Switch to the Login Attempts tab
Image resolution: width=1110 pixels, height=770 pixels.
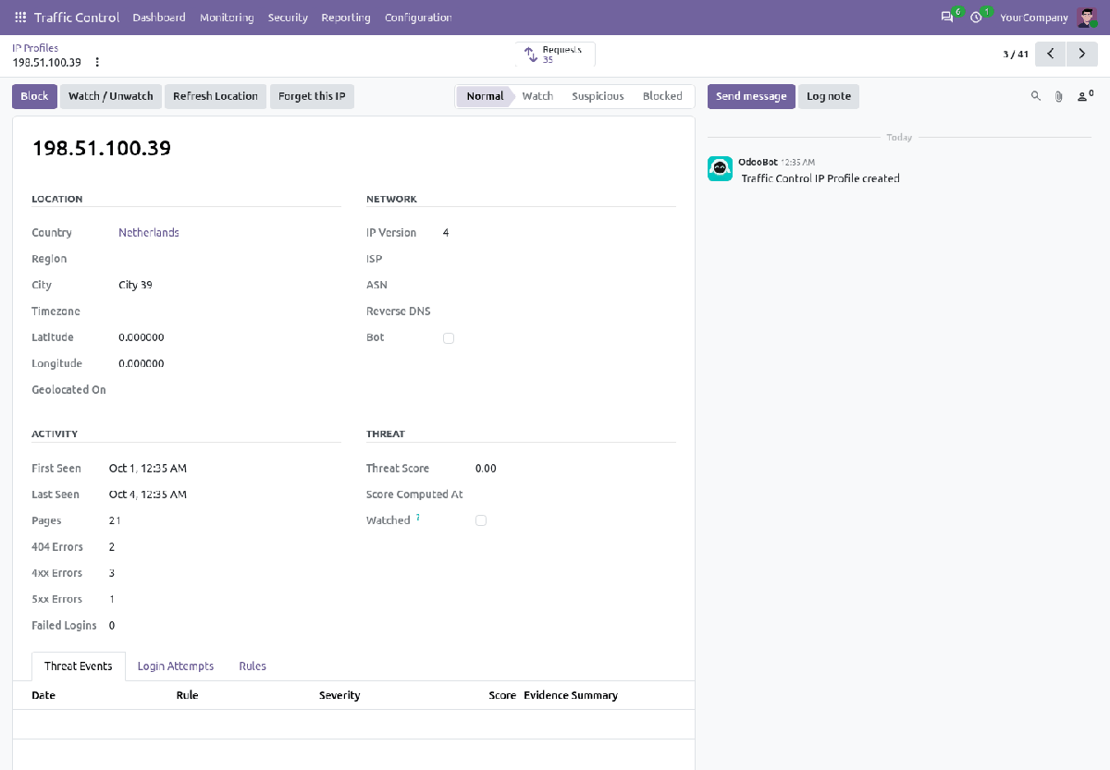point(176,666)
